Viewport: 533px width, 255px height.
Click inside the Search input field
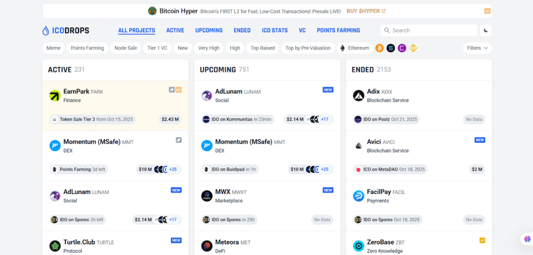tap(429, 31)
